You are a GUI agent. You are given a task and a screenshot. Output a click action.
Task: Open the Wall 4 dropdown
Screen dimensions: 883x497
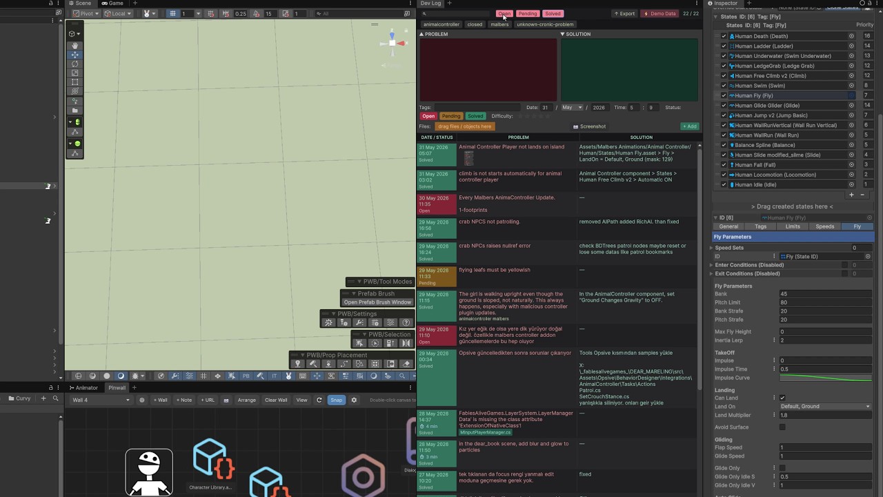point(101,400)
